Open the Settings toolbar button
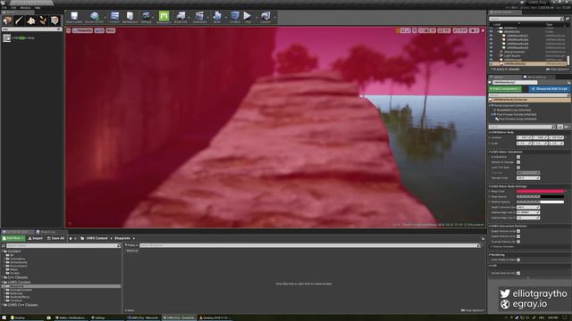572x321 pixels. (x=147, y=17)
